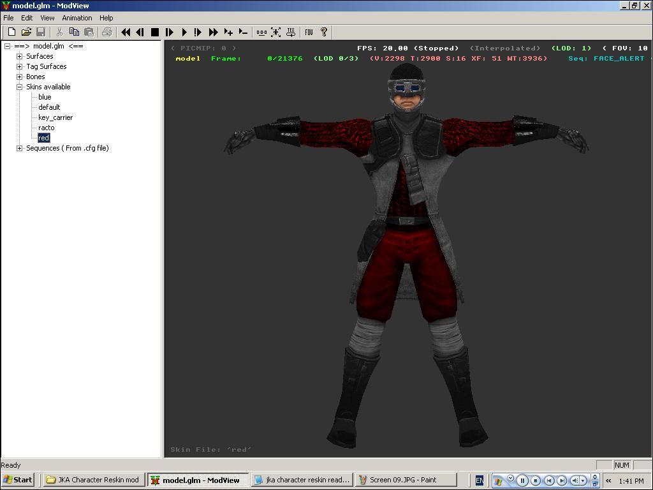653x490 pixels.
Task: Stop animation playback using the square icon
Action: (154, 32)
